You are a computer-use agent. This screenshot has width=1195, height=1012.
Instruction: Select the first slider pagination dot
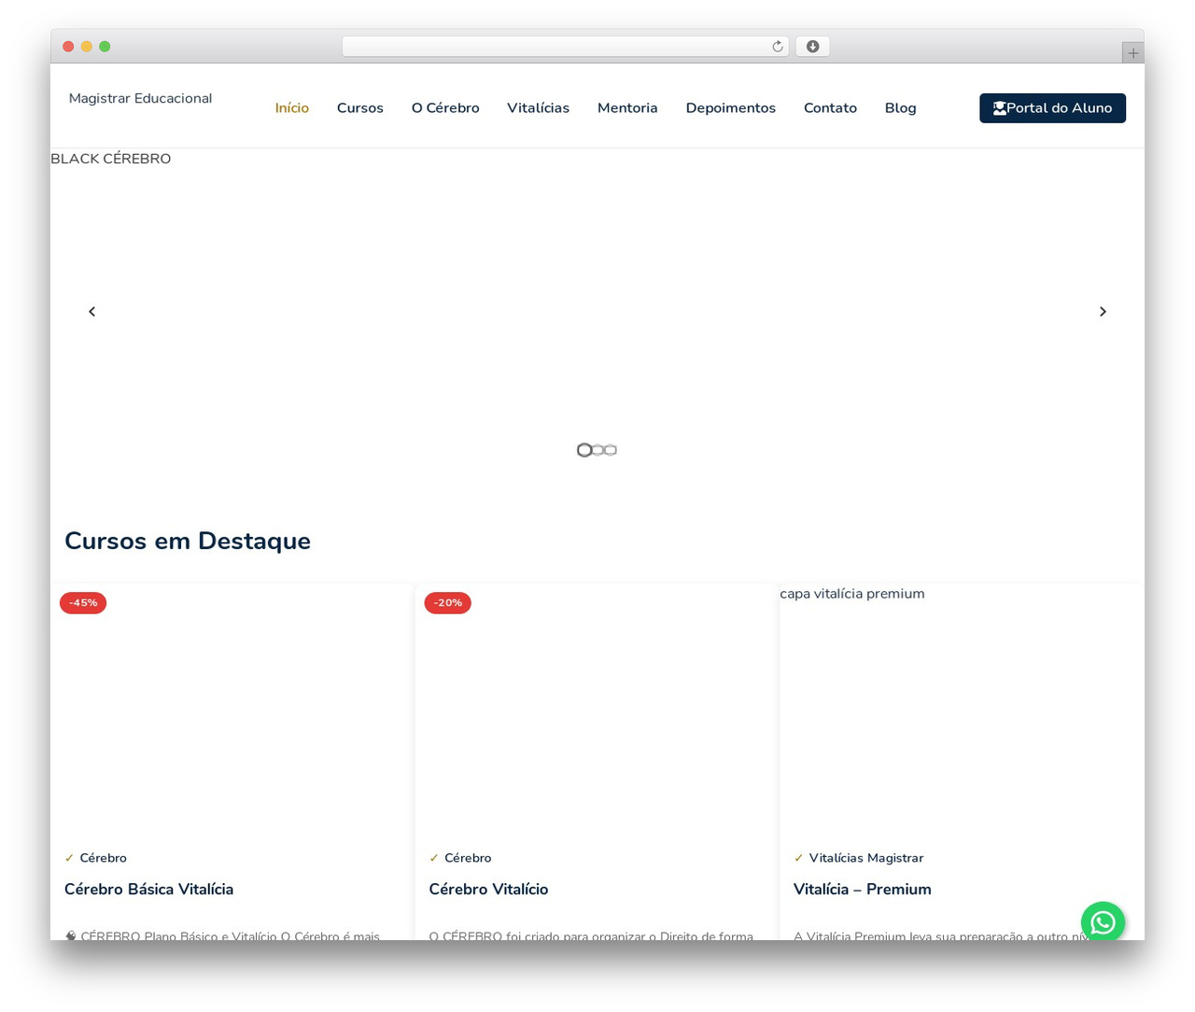pyautogui.click(x=584, y=450)
